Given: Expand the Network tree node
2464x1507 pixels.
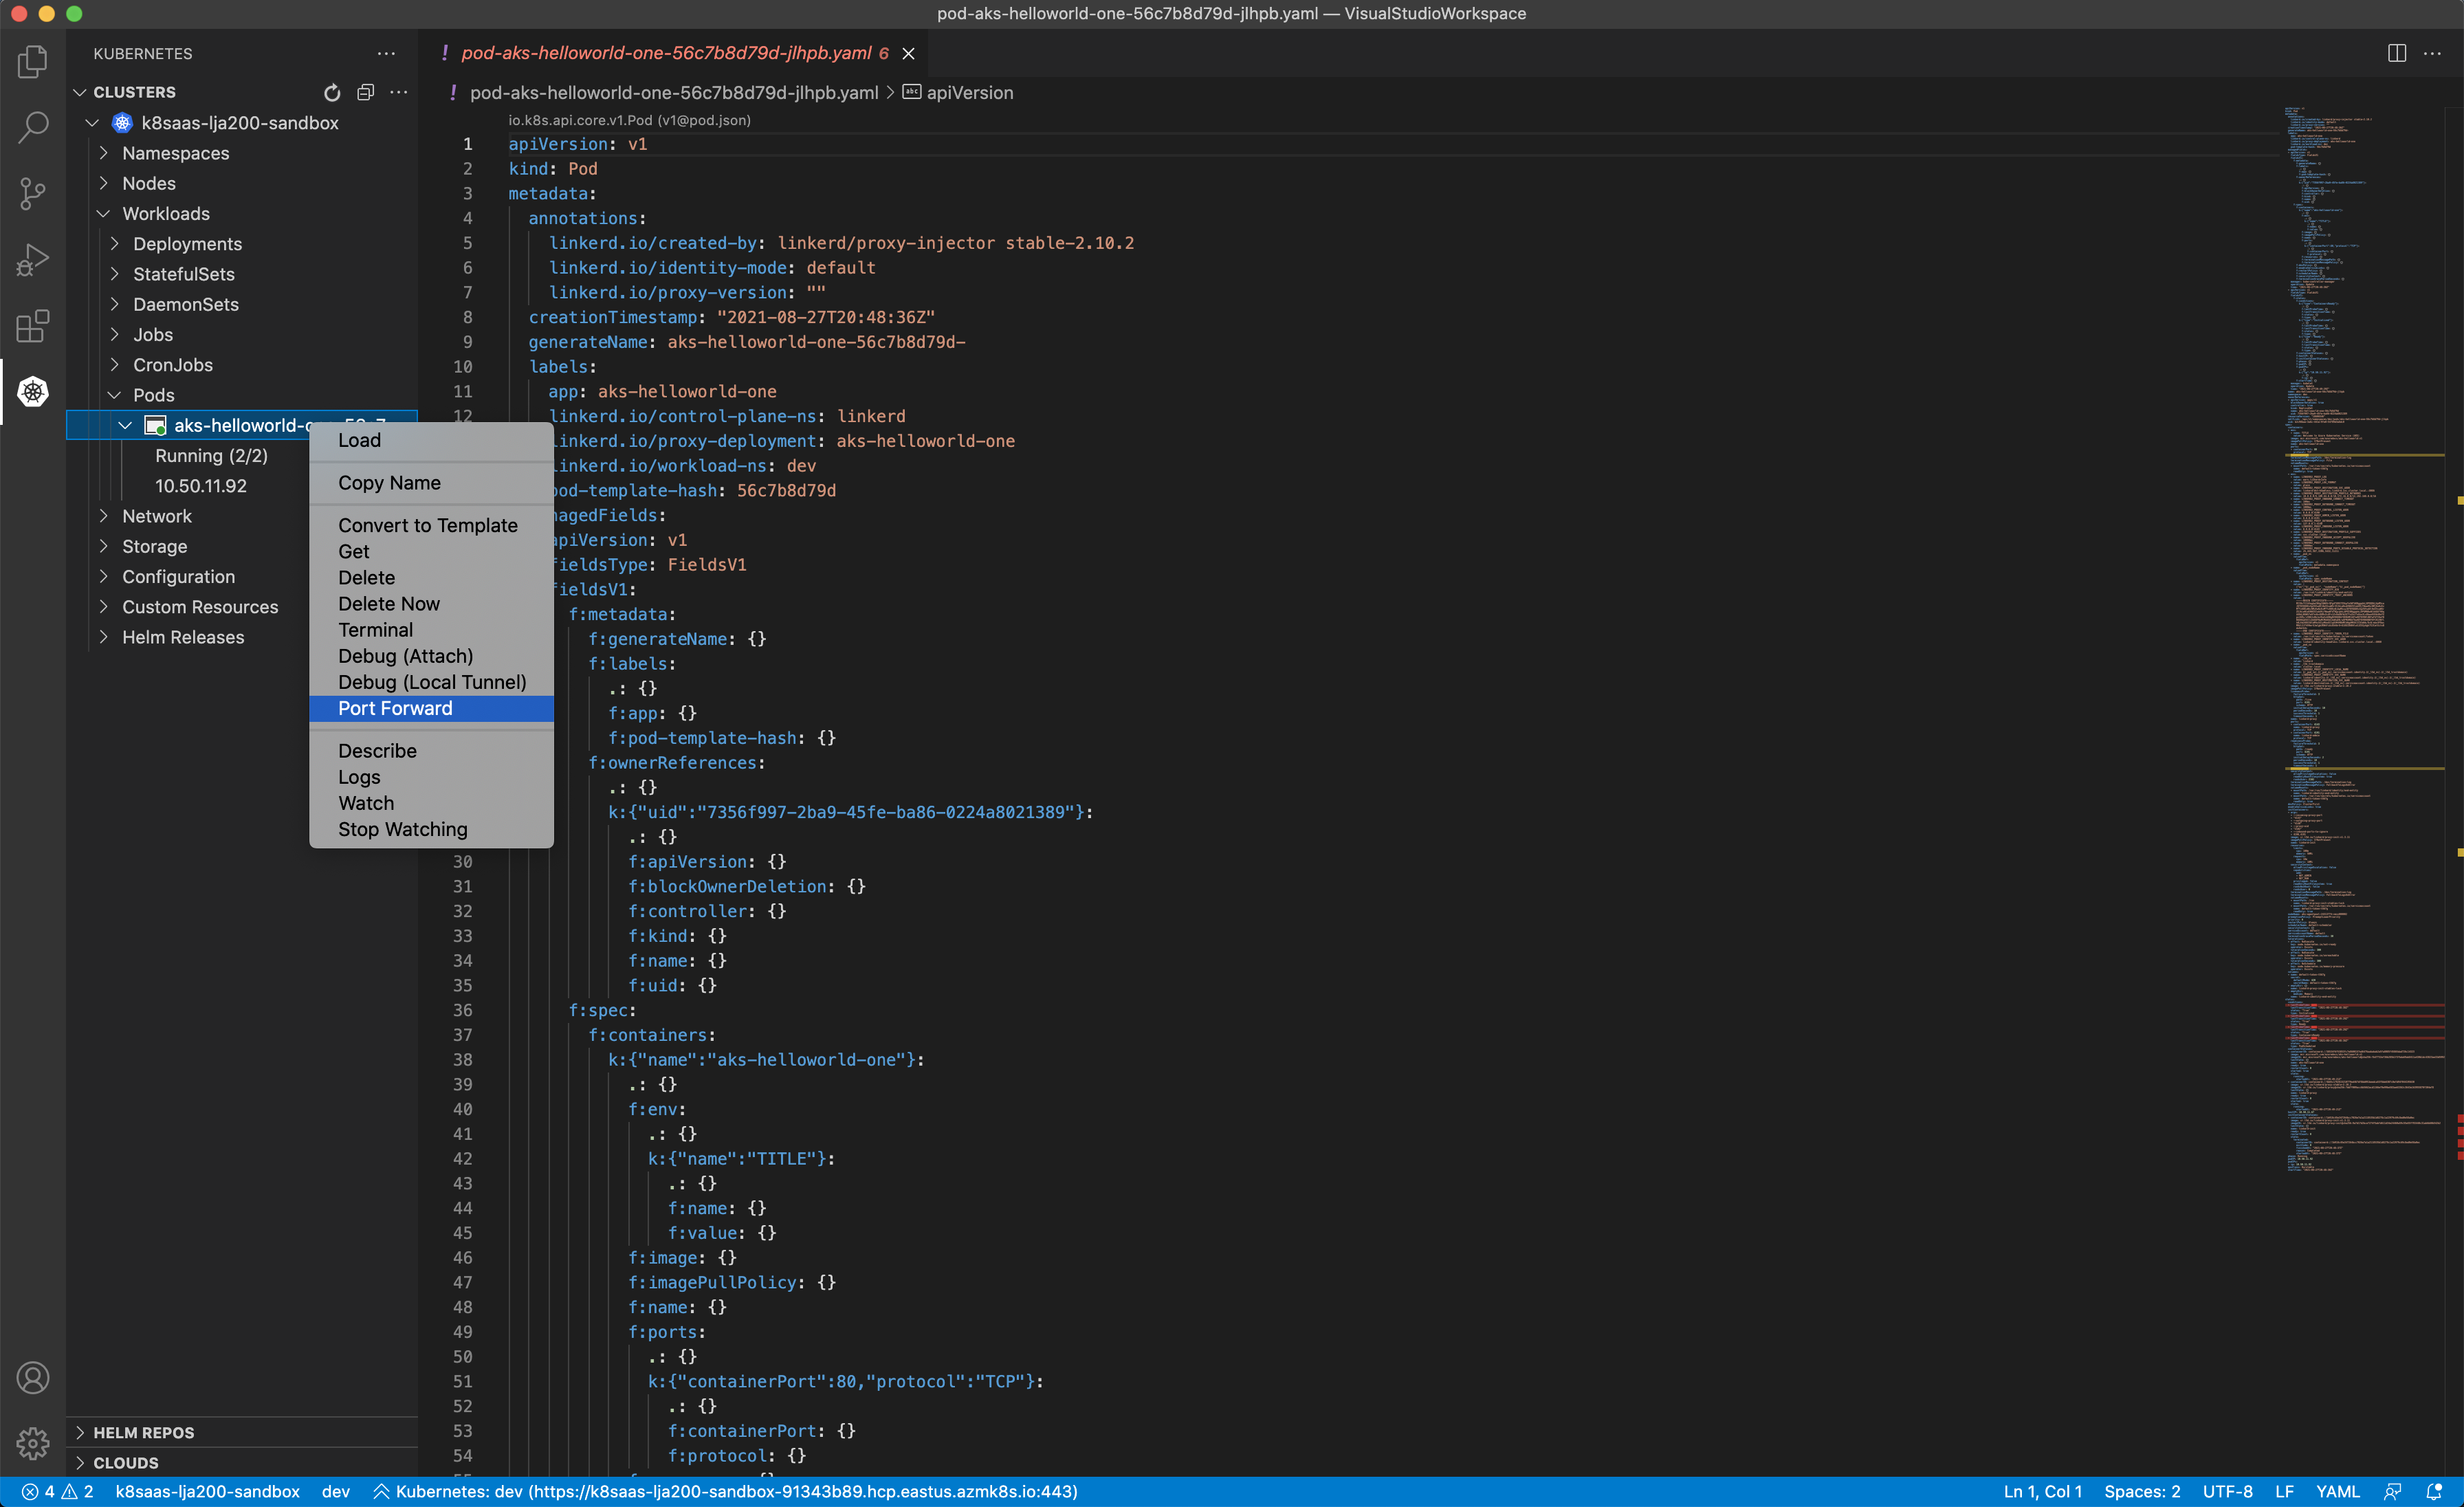Looking at the screenshot, I should tap(103, 516).
